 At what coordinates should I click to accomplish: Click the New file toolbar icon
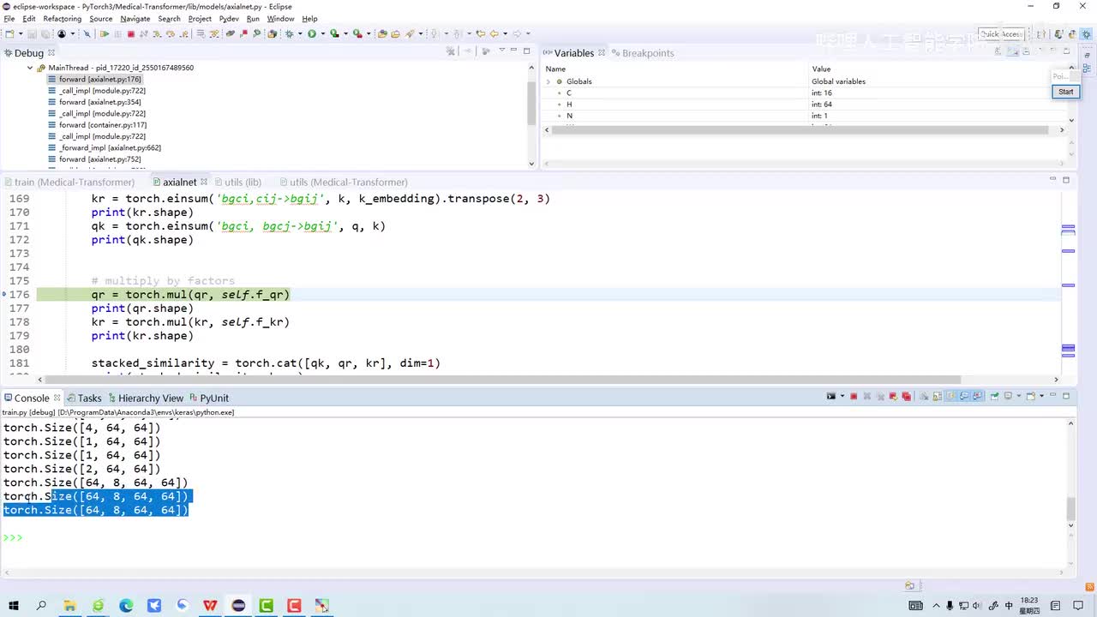pyautogui.click(x=9, y=34)
